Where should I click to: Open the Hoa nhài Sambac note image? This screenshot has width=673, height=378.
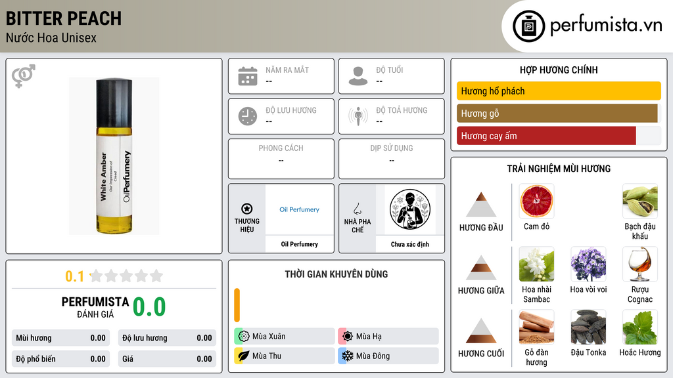[x=536, y=264]
